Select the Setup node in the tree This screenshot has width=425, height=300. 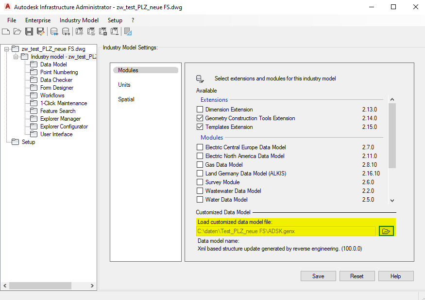28,142
